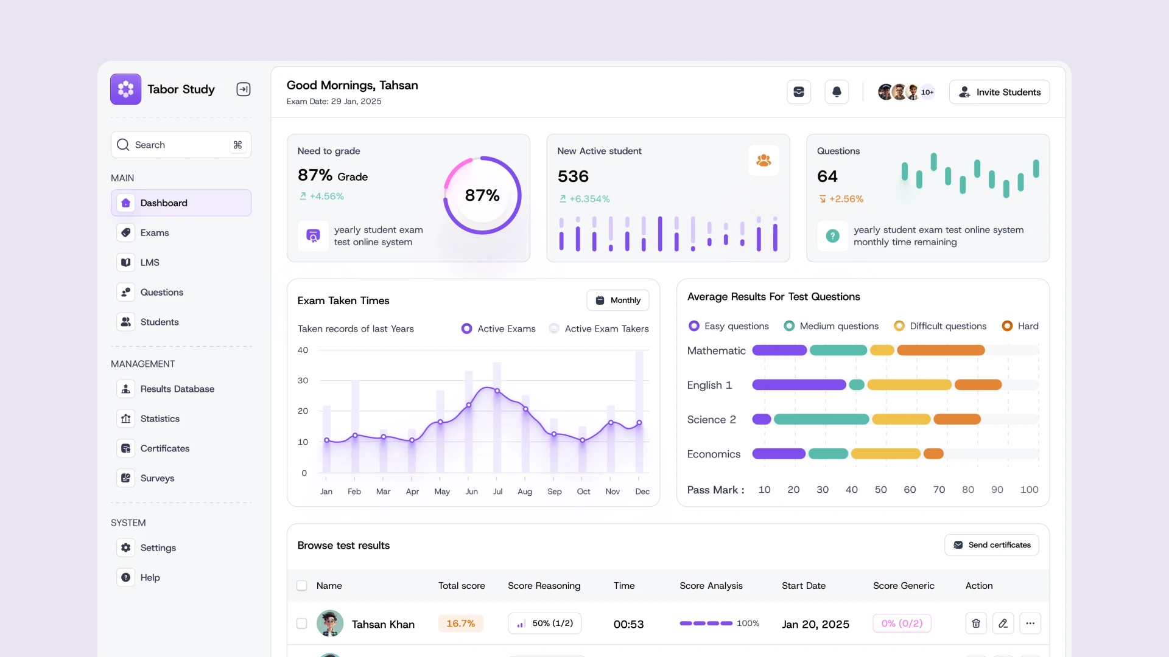Click the orange group icon in New Active student card

tap(764, 161)
